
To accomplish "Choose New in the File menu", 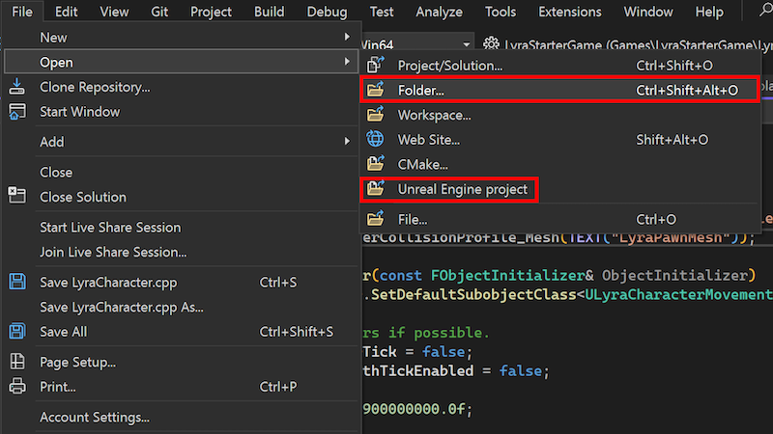I will pyautogui.click(x=181, y=37).
